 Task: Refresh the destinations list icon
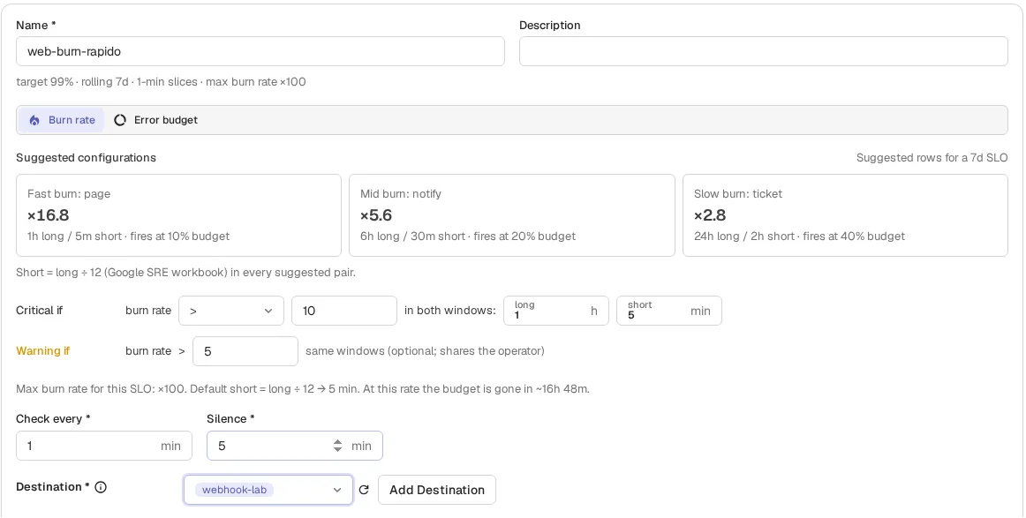365,490
